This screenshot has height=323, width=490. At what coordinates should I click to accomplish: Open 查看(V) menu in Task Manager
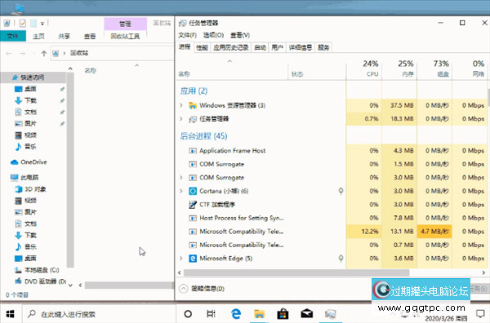240,35
